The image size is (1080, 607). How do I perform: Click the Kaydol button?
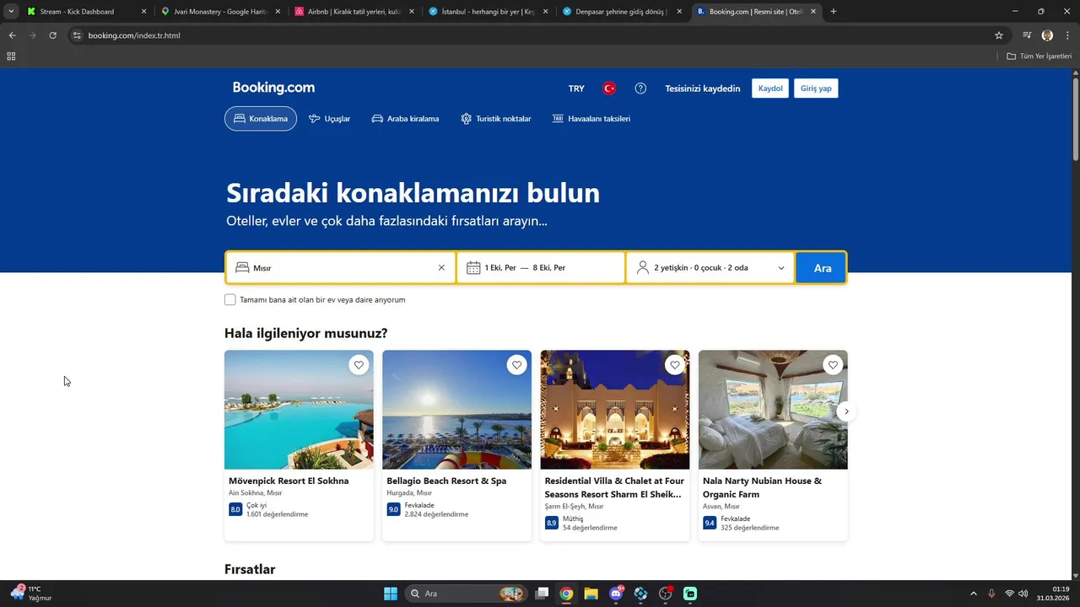[770, 89]
